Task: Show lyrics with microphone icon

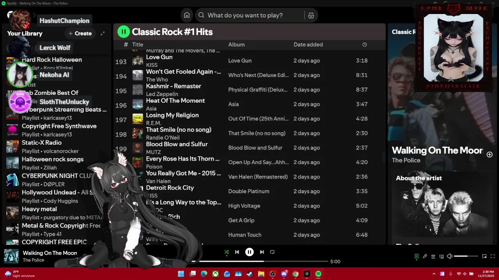Action: [x=425, y=256]
